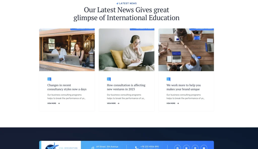Click the café laptop couple thumbnail

click(67, 50)
